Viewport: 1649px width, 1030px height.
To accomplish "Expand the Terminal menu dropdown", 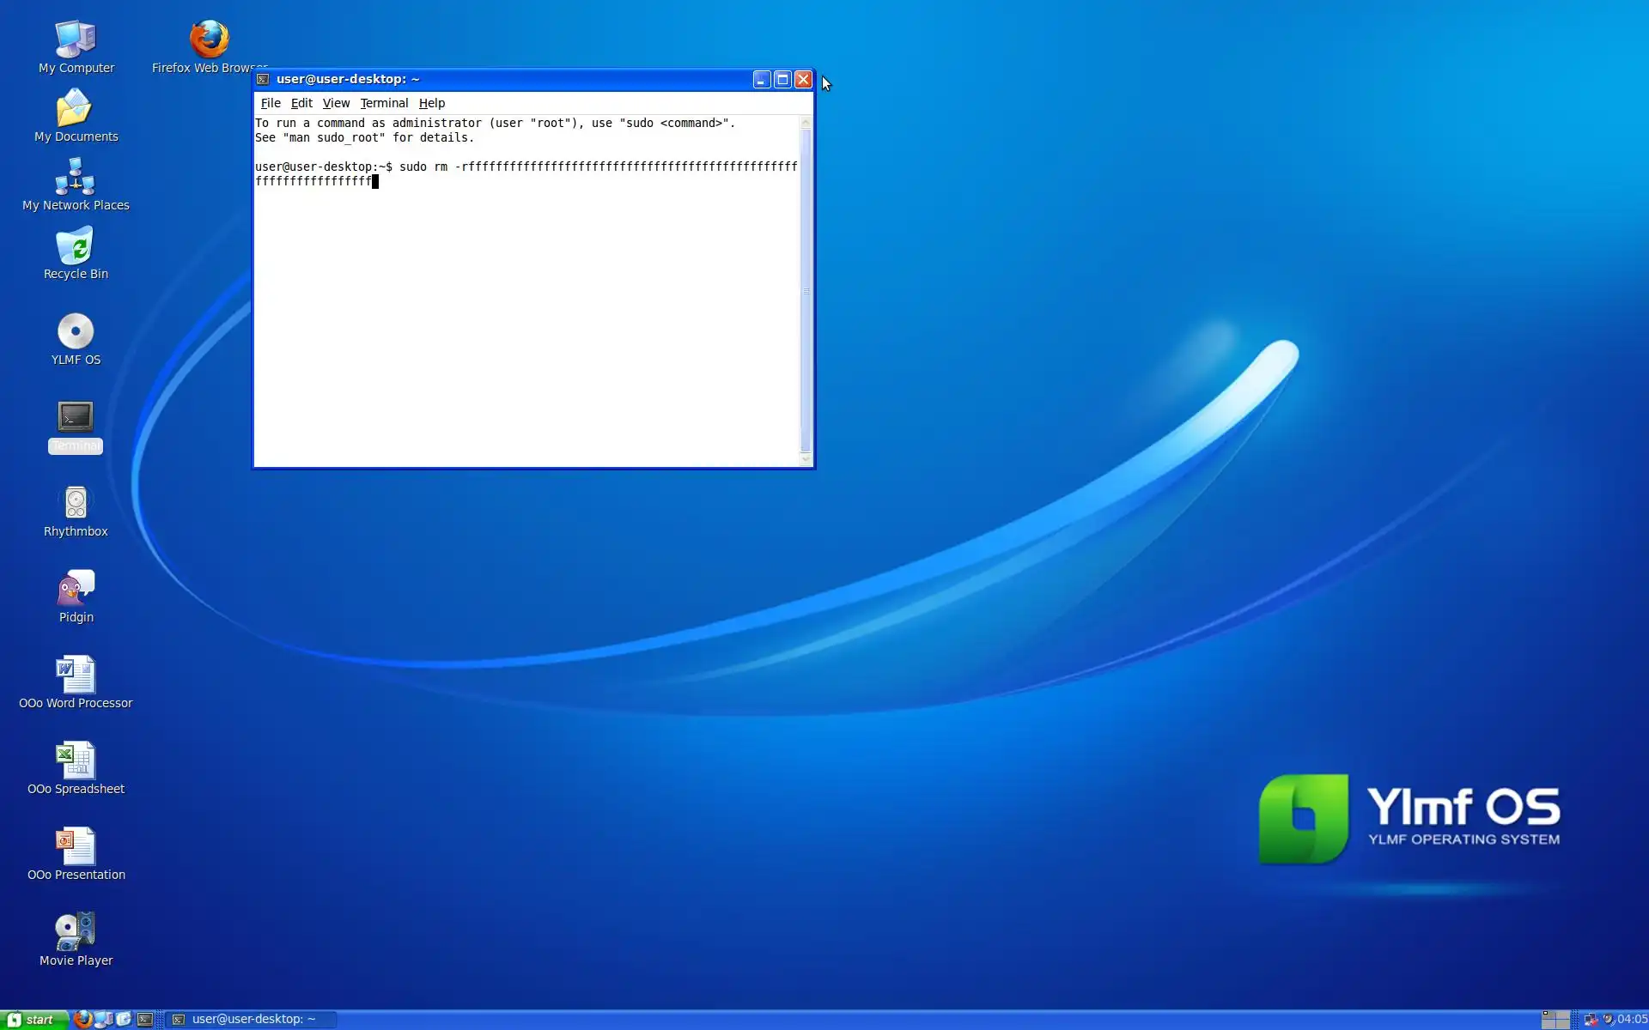I will 384,103.
